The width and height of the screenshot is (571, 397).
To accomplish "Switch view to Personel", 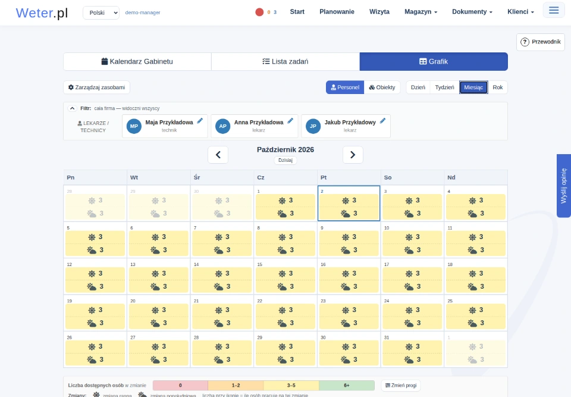I will (345, 87).
